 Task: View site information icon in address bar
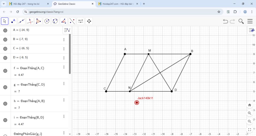(25, 12)
